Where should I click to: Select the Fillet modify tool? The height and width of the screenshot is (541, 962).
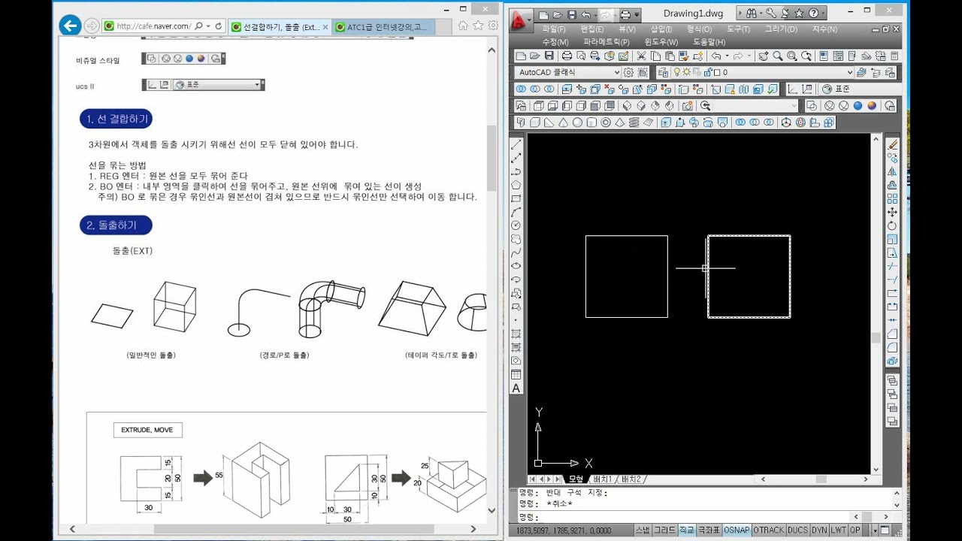893,347
